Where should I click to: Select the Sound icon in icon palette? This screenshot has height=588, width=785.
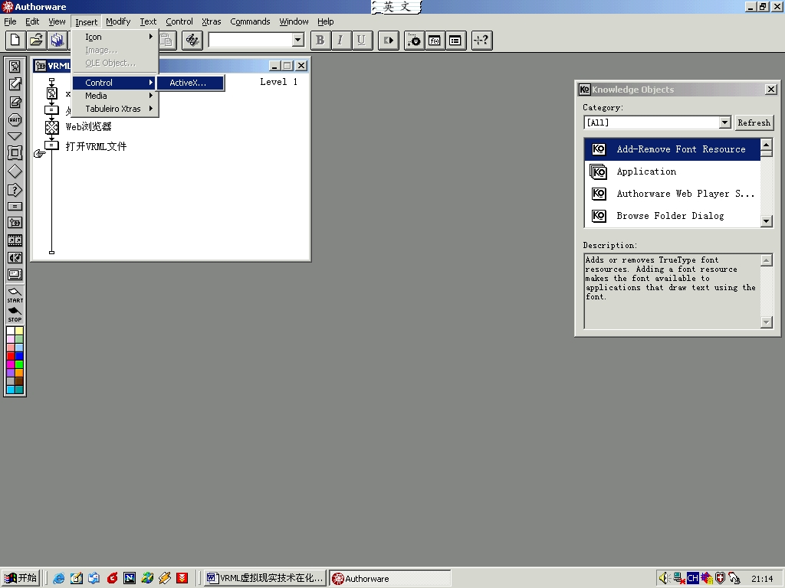[15, 258]
